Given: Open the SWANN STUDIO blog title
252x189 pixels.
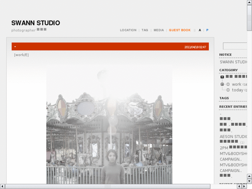Looking at the screenshot, I should pos(35,23).
